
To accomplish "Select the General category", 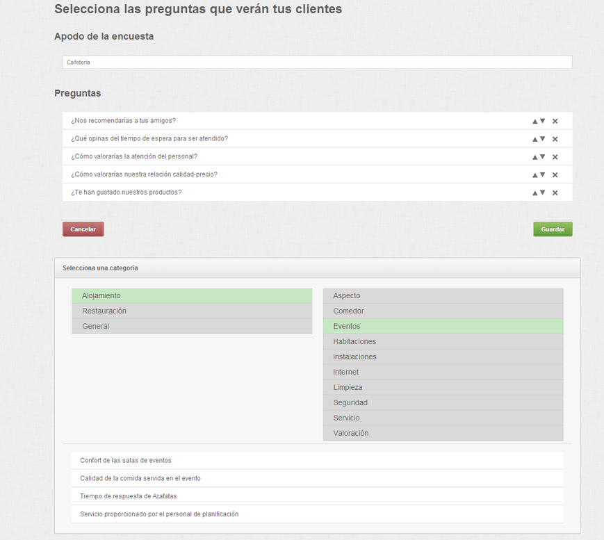I will (192, 326).
